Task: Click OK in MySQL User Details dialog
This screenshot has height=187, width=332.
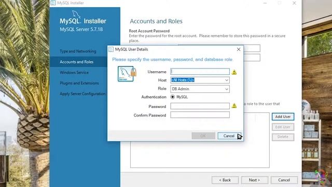Action: tap(203, 136)
